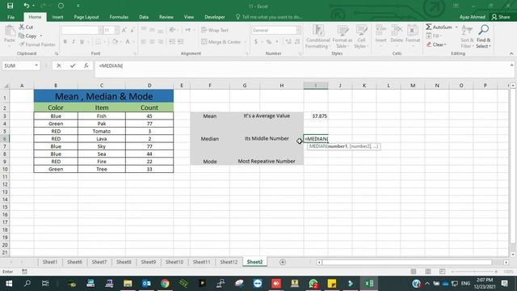Click the Cut scissors icon
The height and width of the screenshot is (291, 517).
click(22, 27)
